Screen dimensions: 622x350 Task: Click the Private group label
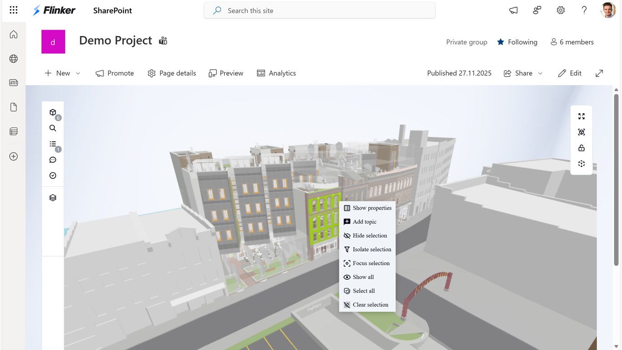466,42
